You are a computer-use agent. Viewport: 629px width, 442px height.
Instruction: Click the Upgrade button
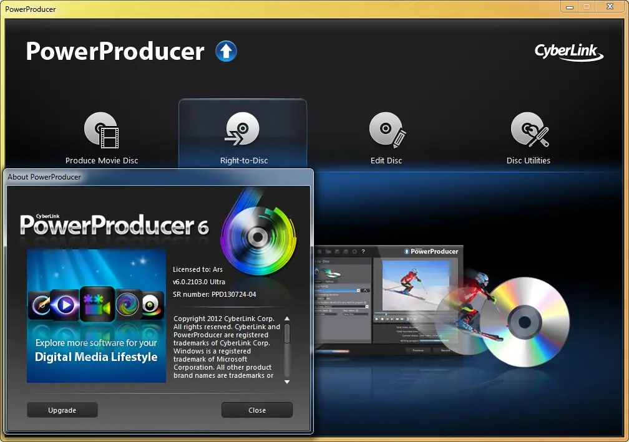62,410
